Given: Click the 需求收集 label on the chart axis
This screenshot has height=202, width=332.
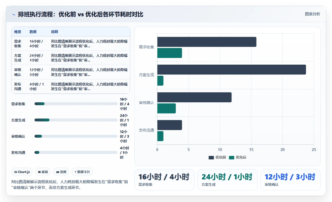Looking at the screenshot, I should click(x=146, y=47).
